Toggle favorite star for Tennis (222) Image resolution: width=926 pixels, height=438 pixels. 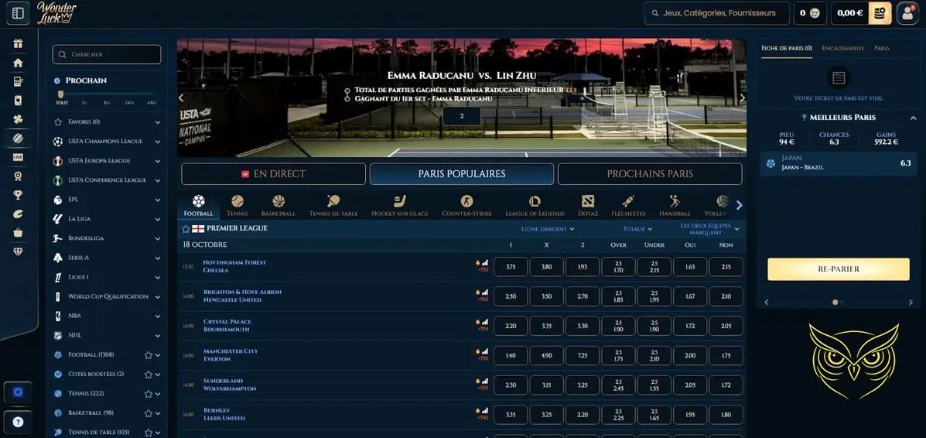(148, 394)
